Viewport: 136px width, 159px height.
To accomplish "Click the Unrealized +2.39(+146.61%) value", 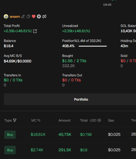I will tap(76, 31).
